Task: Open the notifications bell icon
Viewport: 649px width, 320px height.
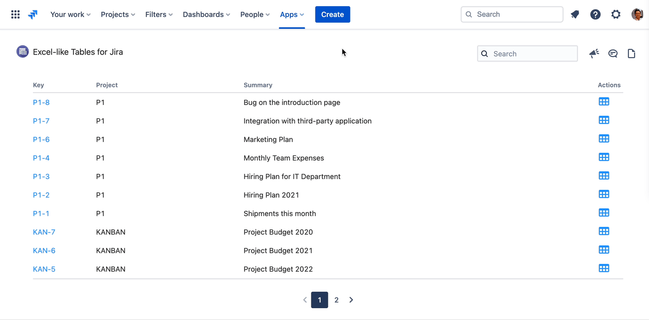Action: pyautogui.click(x=575, y=14)
